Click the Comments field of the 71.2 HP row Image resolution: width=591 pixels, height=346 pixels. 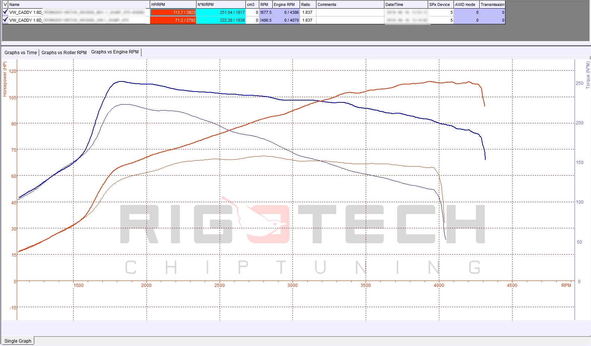[350, 20]
